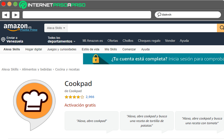Screen dimensions: 224x140
Task: Click the Activación gratis text
Action: tap(80, 105)
